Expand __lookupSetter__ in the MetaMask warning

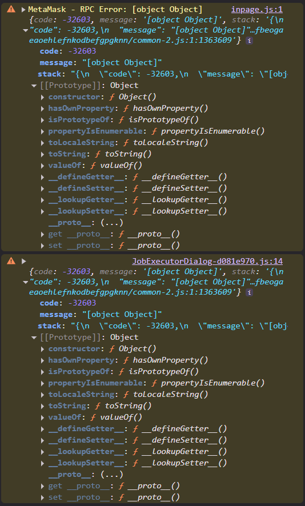tap(43, 211)
